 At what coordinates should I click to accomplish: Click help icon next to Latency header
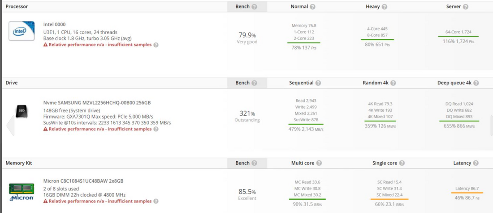click(x=476, y=163)
